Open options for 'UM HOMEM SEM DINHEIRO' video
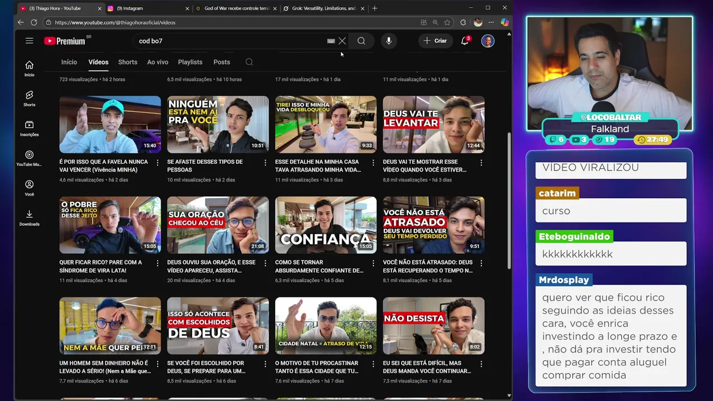This screenshot has width=713, height=401. point(158,364)
